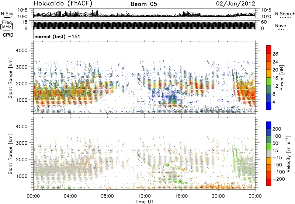Click the red top segment of Power colorbar
This screenshot has height=204, width=295.
pyautogui.click(x=269, y=49)
